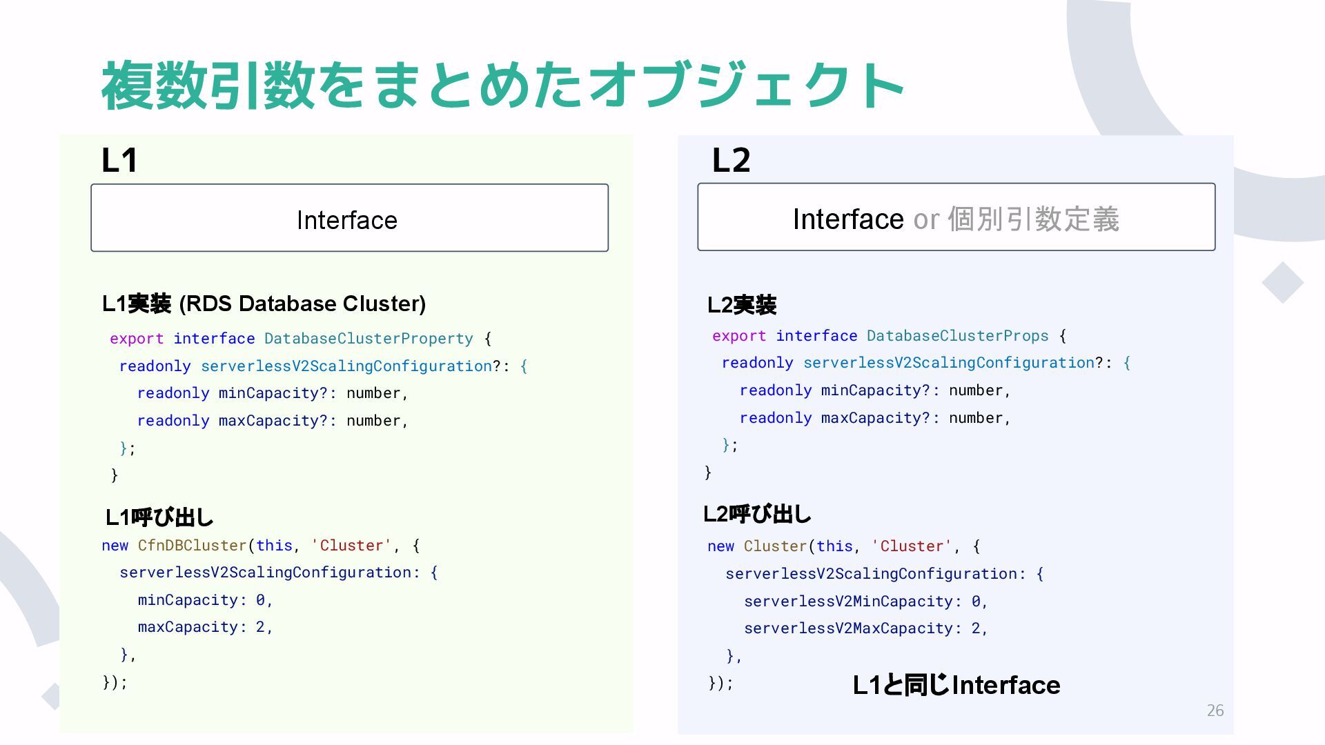Click serverlessV2ScalingConfiguration in L1 interface definition
The height and width of the screenshot is (745, 1325).
click(x=346, y=366)
